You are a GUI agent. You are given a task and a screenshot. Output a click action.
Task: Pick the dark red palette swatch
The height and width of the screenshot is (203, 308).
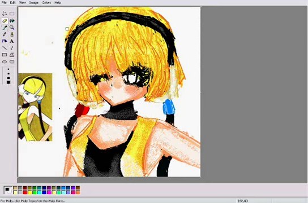pyautogui.click(x=25, y=188)
